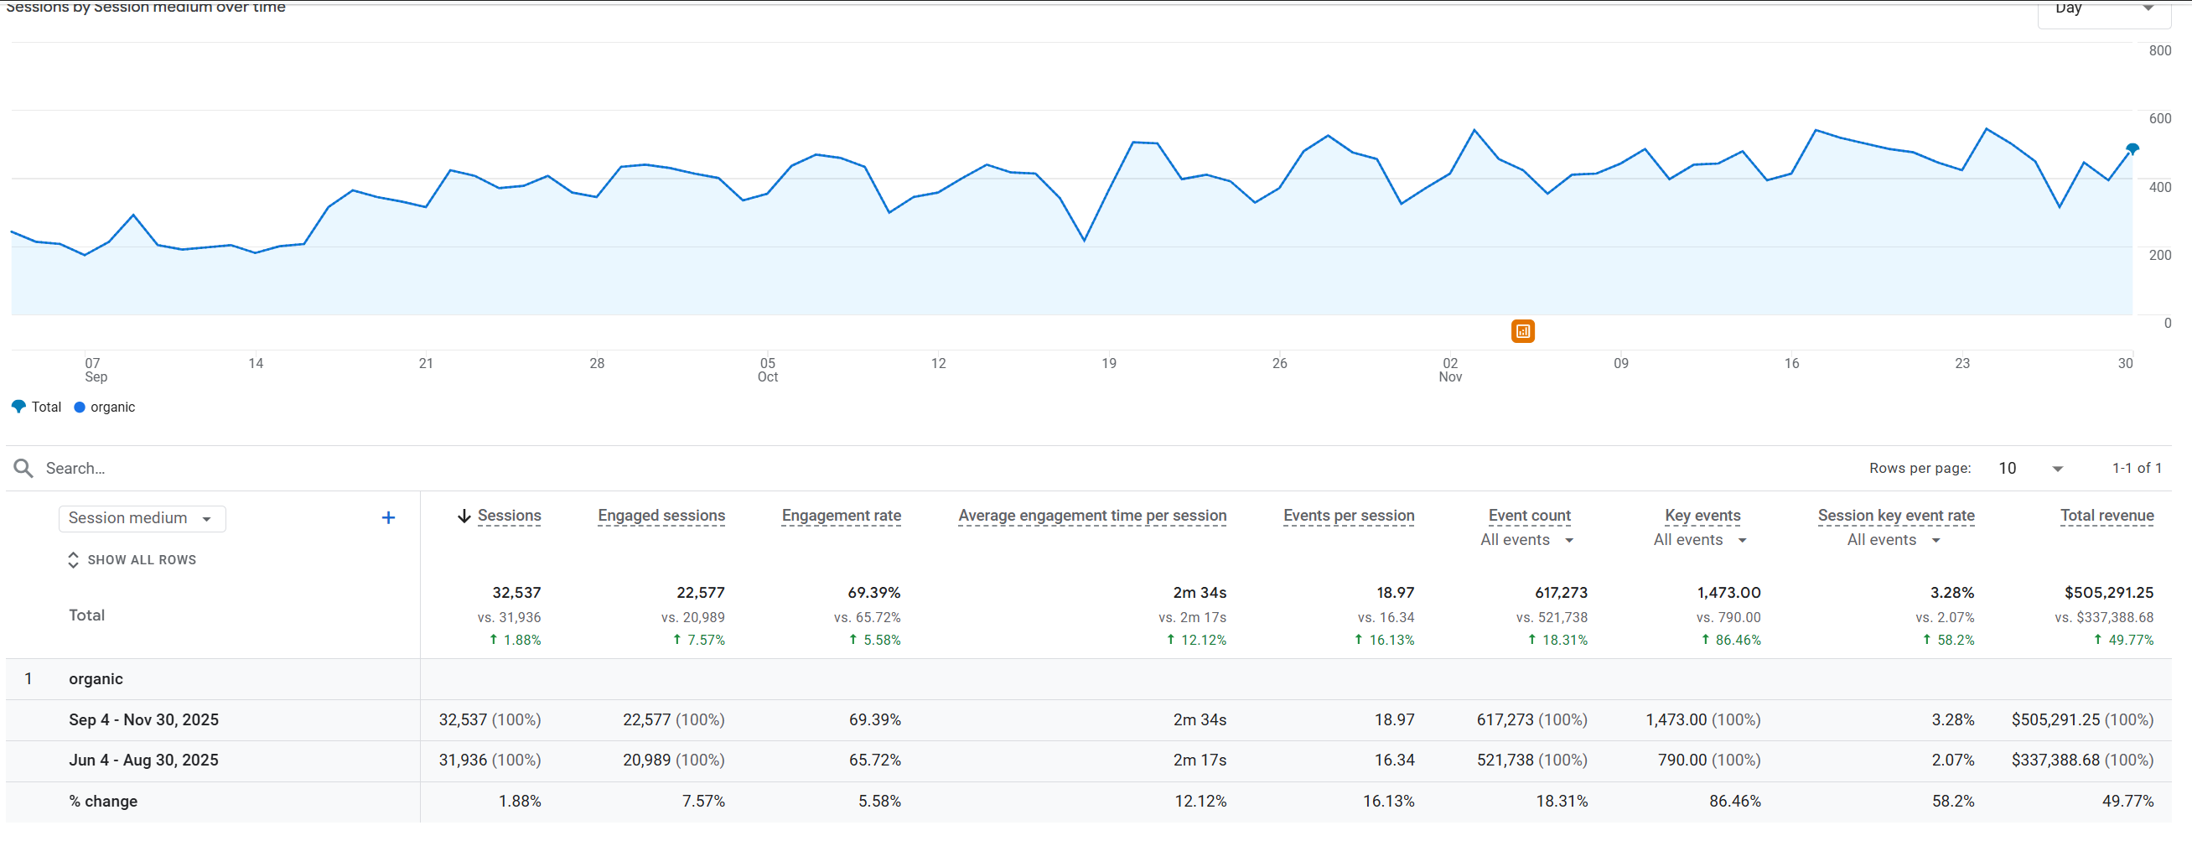This screenshot has width=2192, height=841.
Task: Click the Total row label
Action: pos(87,615)
